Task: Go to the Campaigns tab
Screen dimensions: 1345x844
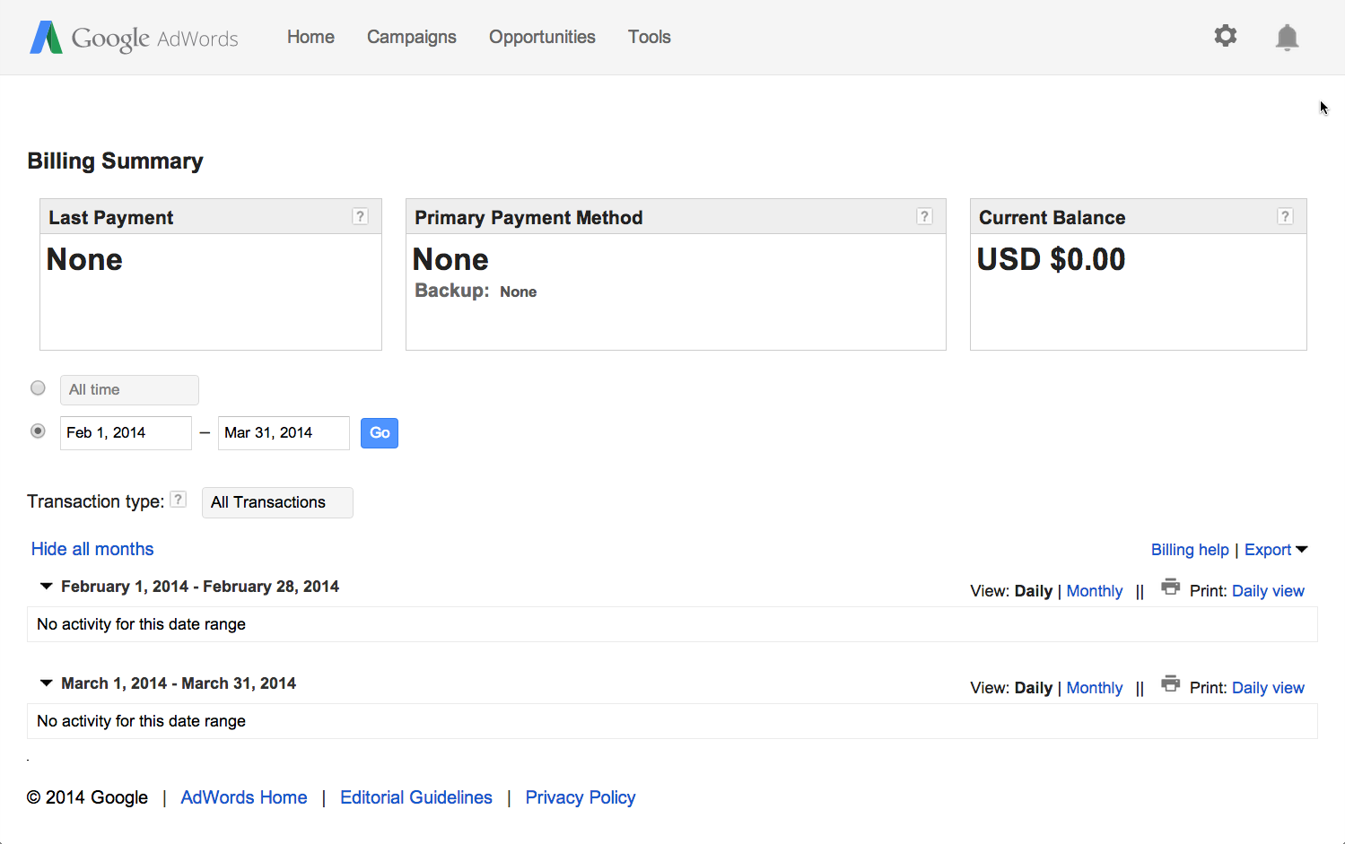Action: [412, 37]
